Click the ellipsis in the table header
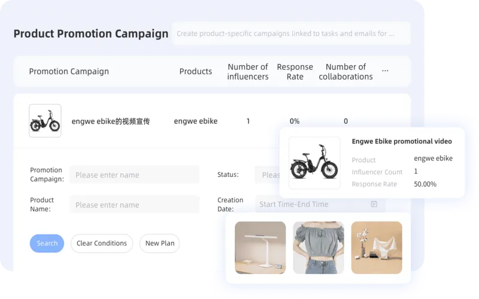Screen dimensions: 479x299 385,71
